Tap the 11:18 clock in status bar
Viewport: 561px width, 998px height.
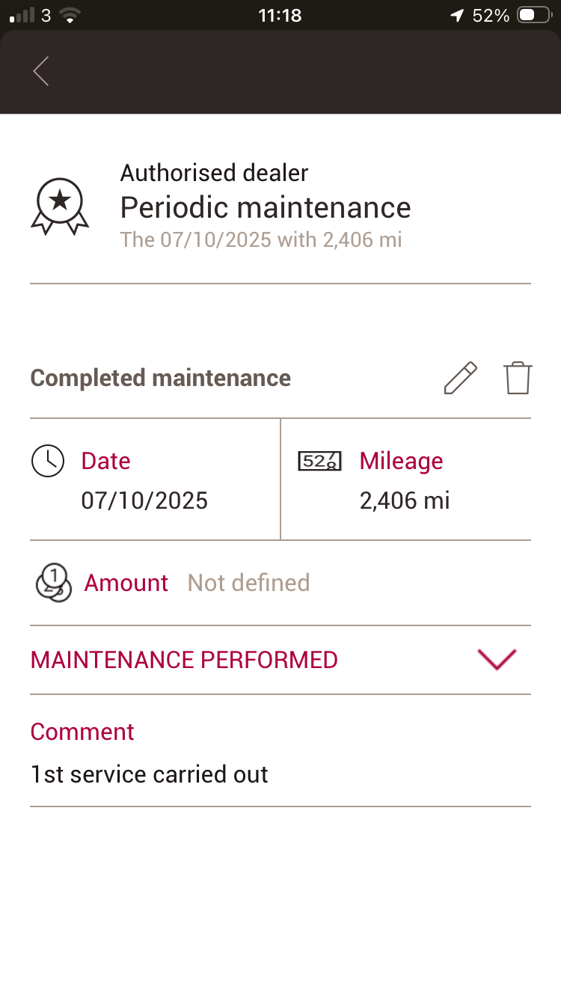pyautogui.click(x=280, y=15)
